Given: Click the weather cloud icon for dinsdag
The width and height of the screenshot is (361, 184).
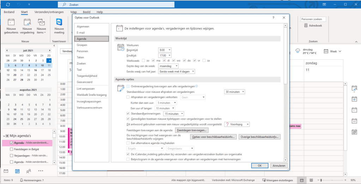Looking at the screenshot, I should tap(298, 51).
